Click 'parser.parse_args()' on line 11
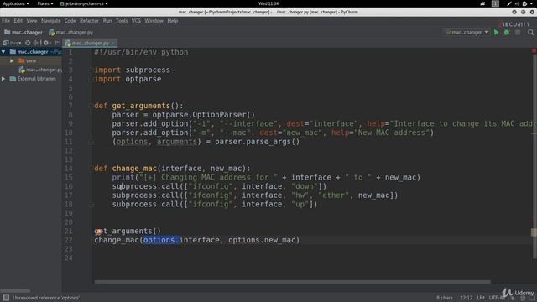537x302 pixels. (258, 142)
